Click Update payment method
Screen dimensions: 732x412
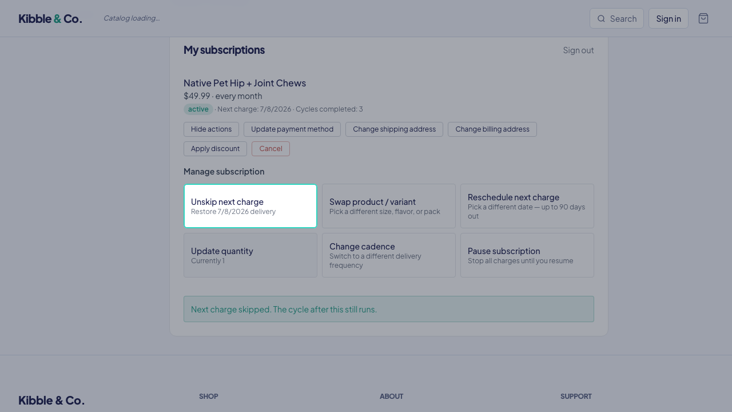pyautogui.click(x=292, y=129)
